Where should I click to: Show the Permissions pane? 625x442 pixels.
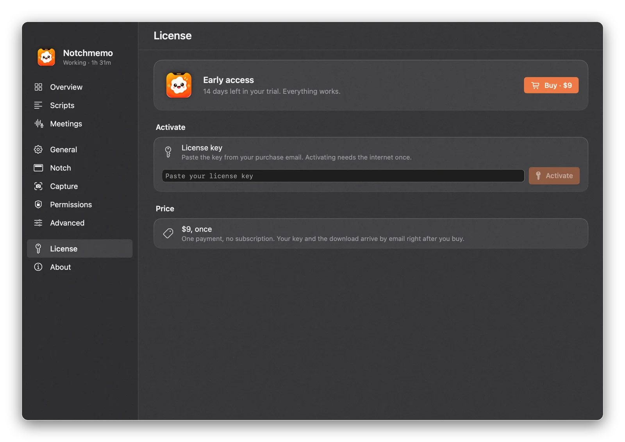click(x=80, y=204)
